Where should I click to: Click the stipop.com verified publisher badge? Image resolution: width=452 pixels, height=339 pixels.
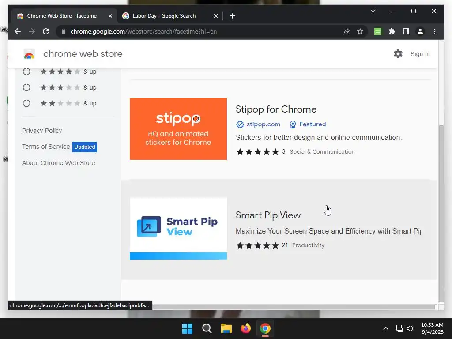(x=240, y=124)
